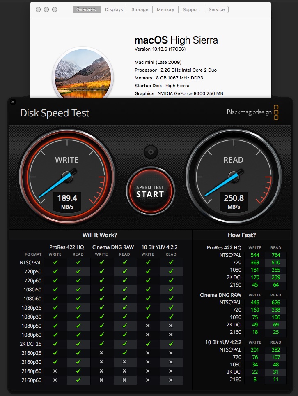Image resolution: width=298 pixels, height=396 pixels.
Task: Open the Displays tab
Action: point(114,9)
